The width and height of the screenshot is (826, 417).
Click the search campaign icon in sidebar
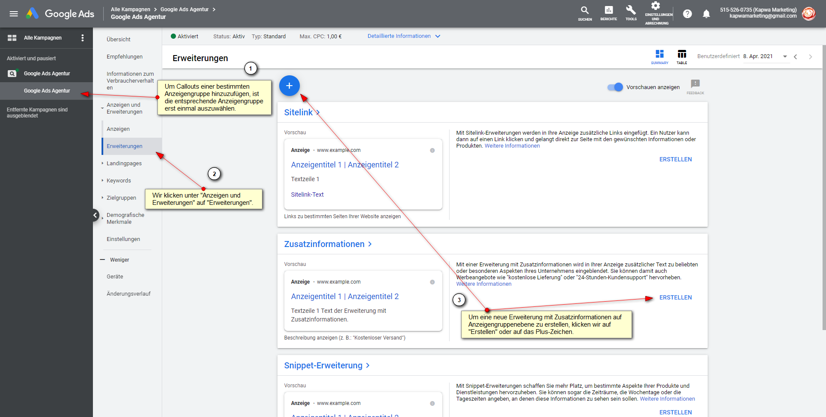[12, 74]
